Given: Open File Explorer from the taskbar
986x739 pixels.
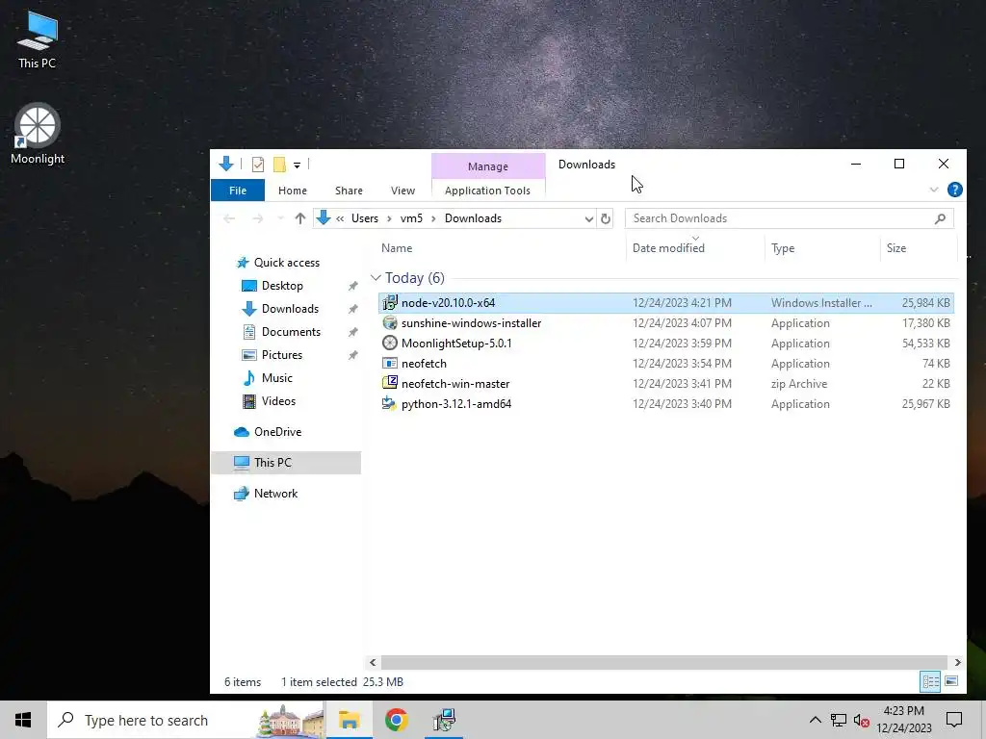Looking at the screenshot, I should [x=349, y=720].
